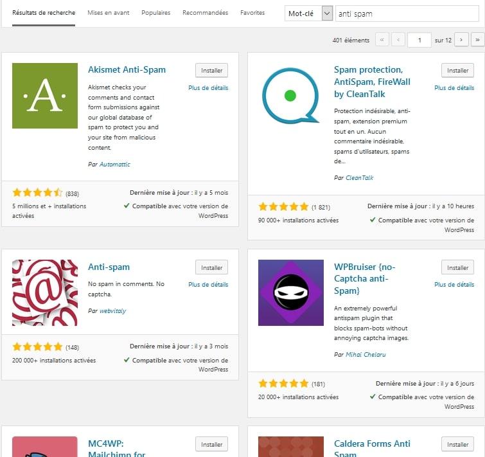Open the Anti-spam plugin title link
The height and width of the screenshot is (457, 485).
(x=109, y=267)
